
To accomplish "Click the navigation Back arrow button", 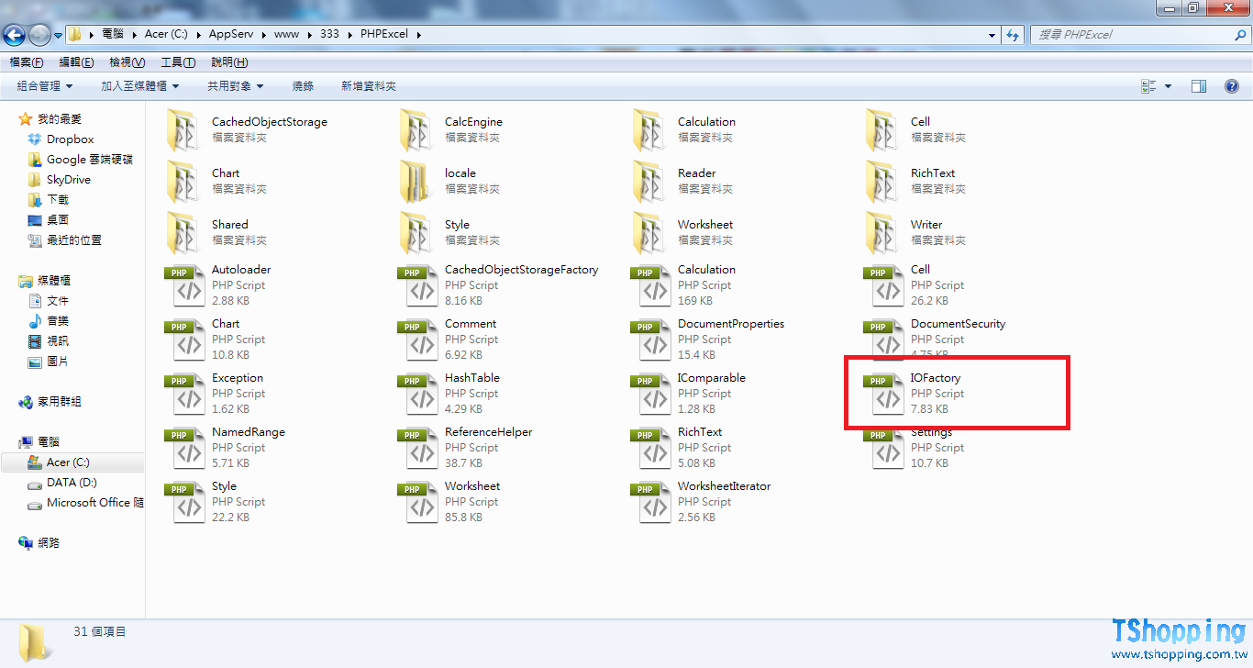I will click(x=15, y=35).
